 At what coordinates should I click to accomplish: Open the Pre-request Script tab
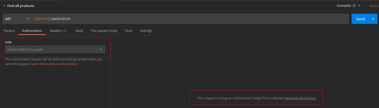point(104,31)
